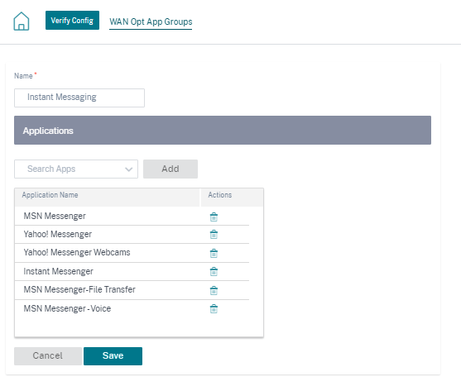
Task: Cancel editing the app group
Action: (x=48, y=356)
